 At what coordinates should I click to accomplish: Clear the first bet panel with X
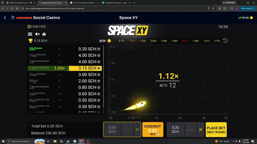(137, 130)
